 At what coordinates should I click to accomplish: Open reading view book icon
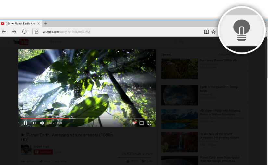pos(206,32)
